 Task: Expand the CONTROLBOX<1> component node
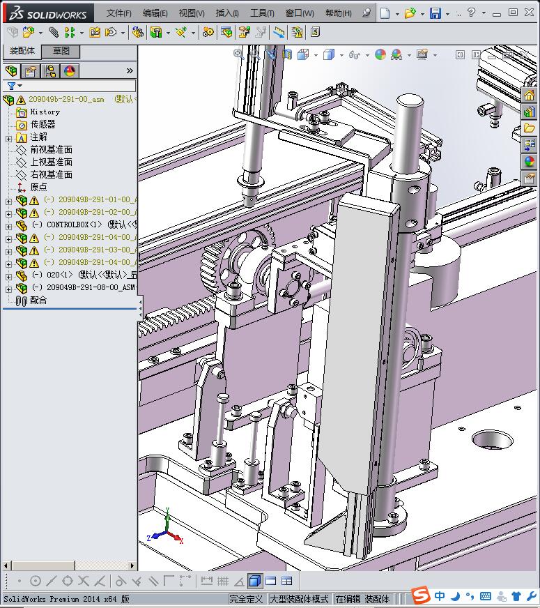pyautogui.click(x=8, y=226)
